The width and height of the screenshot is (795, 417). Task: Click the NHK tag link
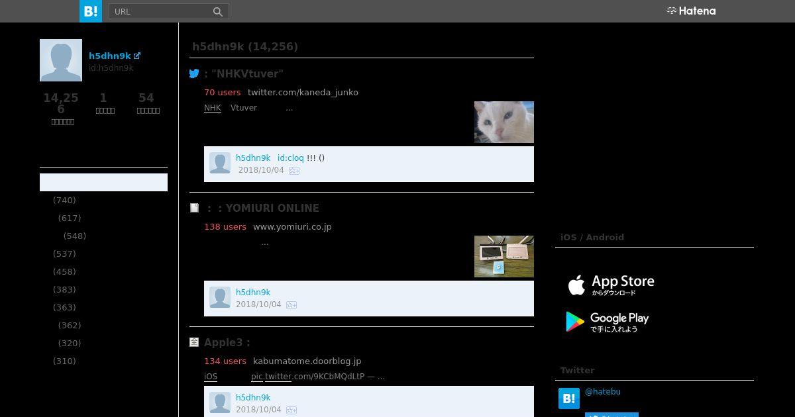213,108
